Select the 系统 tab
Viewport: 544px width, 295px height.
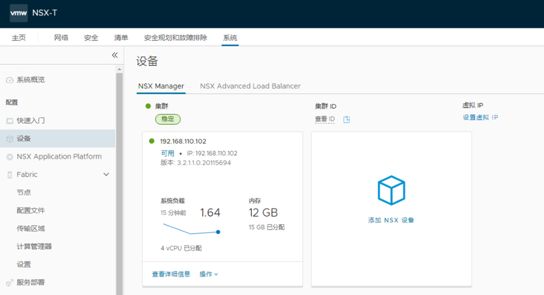pyautogui.click(x=230, y=38)
